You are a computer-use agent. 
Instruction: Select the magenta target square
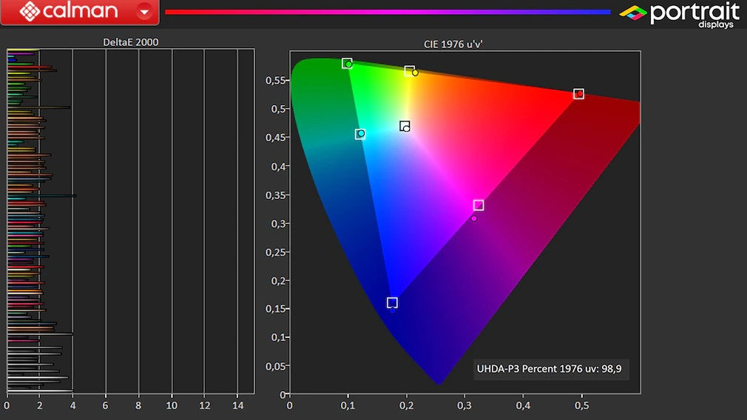pos(479,205)
